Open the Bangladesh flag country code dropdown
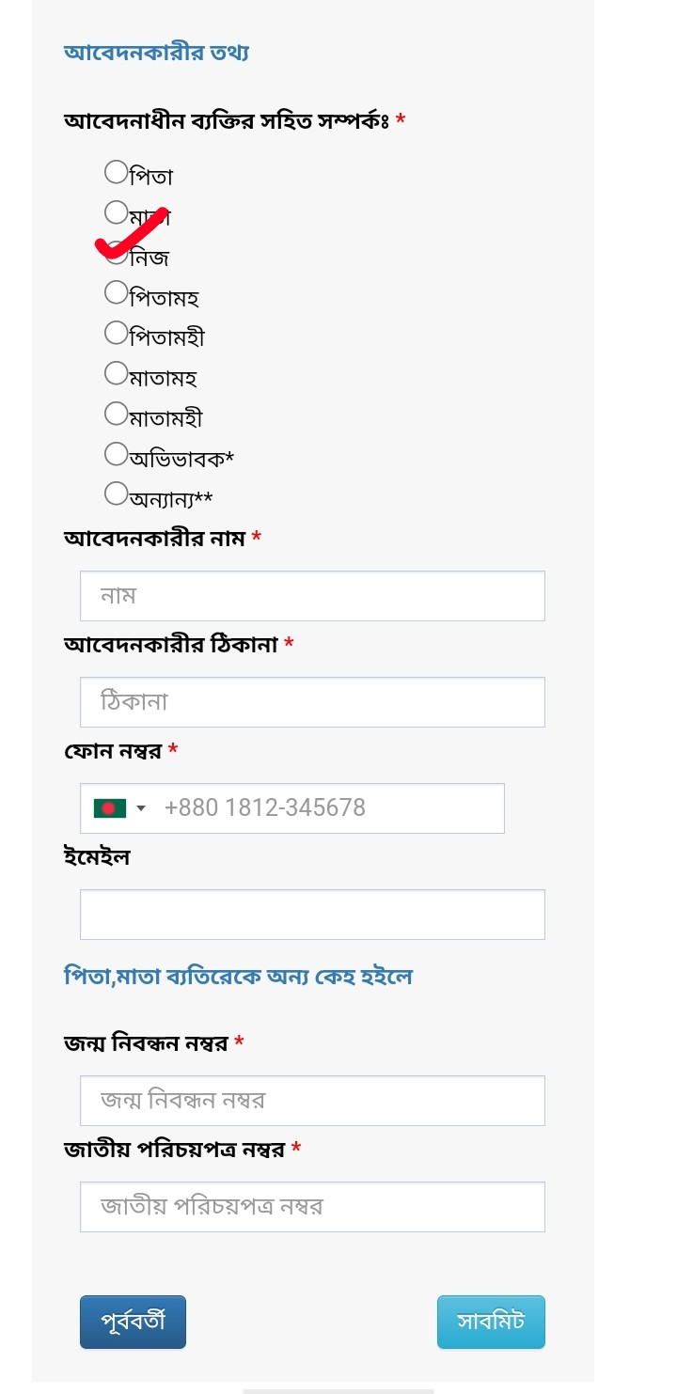The height and width of the screenshot is (1394, 677). 120,808
